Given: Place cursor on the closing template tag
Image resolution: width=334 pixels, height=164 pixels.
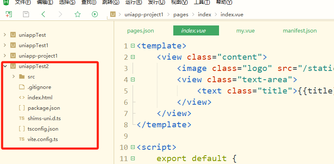Looking at the screenshot, I should 164,125.
